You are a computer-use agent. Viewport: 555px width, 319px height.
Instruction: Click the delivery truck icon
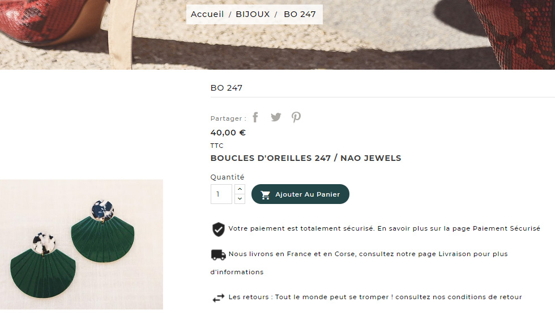(219, 255)
